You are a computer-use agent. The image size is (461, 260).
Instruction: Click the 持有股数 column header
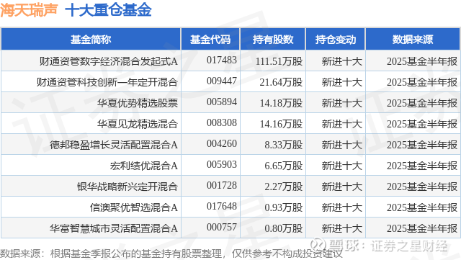(x=273, y=40)
